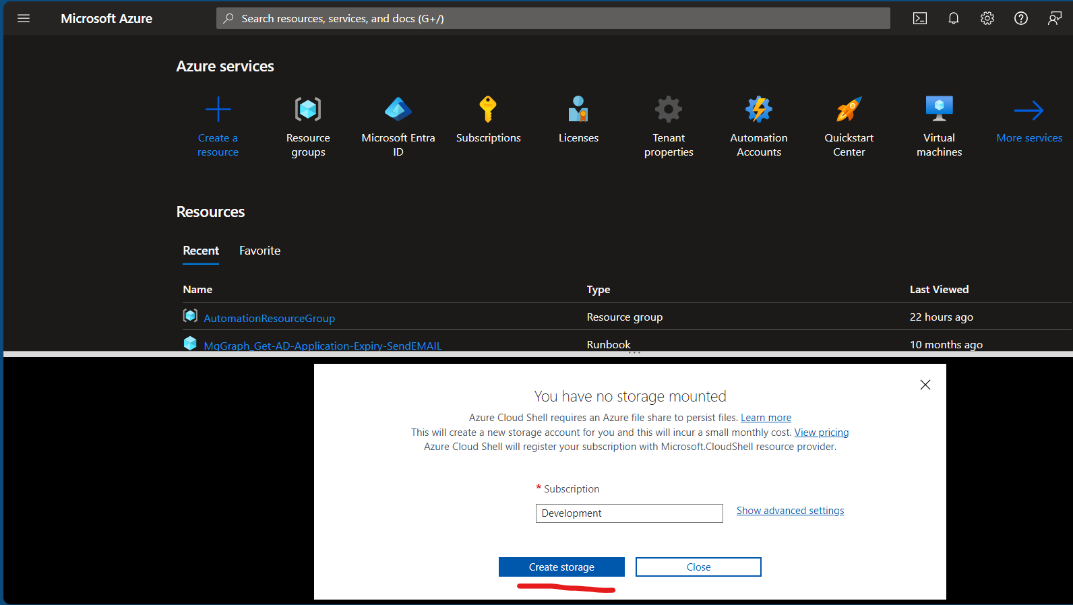Click the help question mark icon
This screenshot has width=1073, height=605.
point(1021,18)
